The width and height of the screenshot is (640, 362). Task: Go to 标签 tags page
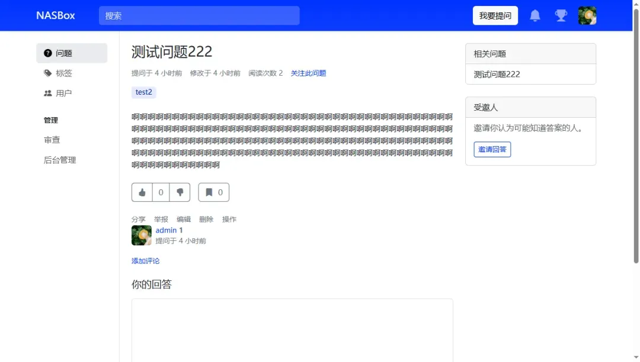coord(64,73)
